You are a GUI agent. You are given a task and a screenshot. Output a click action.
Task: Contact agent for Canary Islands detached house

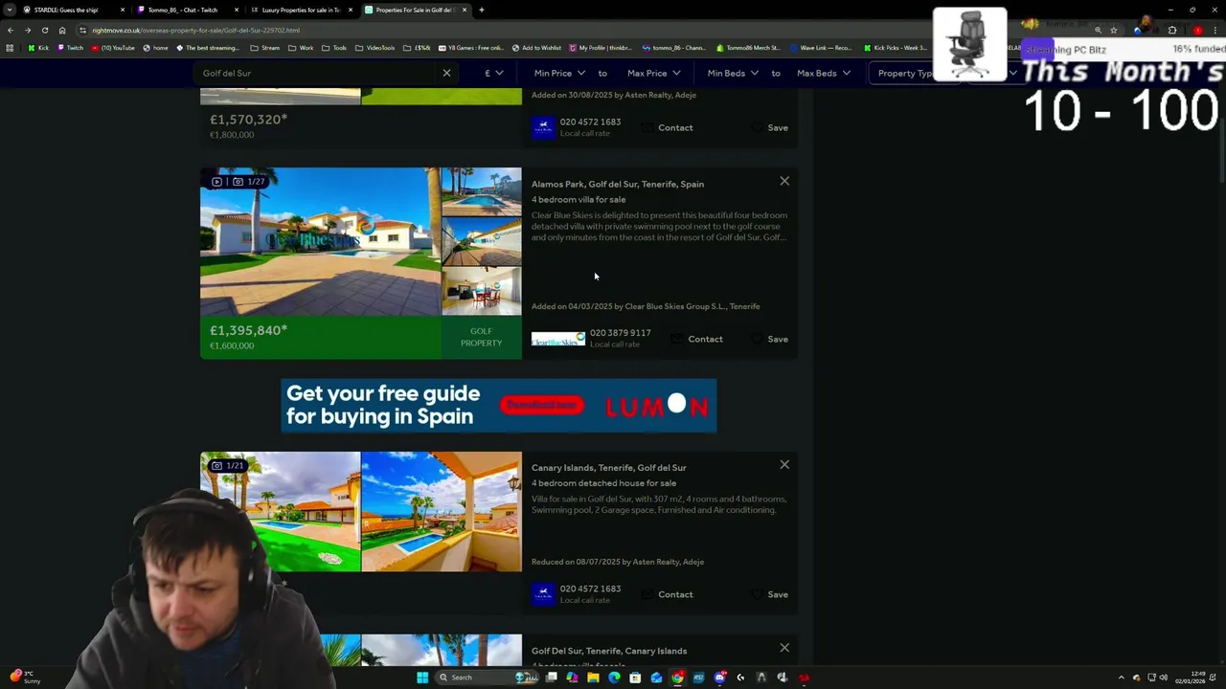click(667, 594)
